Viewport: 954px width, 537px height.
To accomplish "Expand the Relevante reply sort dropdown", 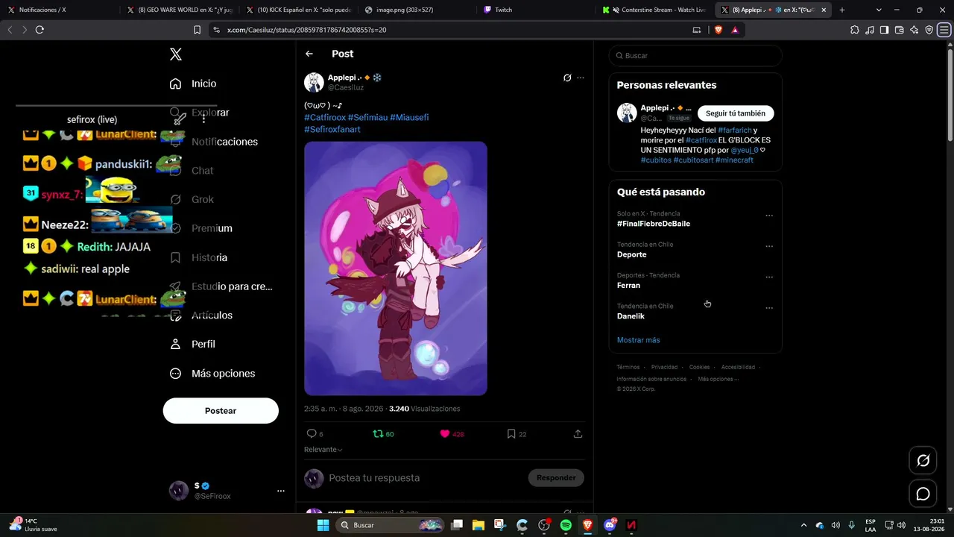I will (323, 450).
